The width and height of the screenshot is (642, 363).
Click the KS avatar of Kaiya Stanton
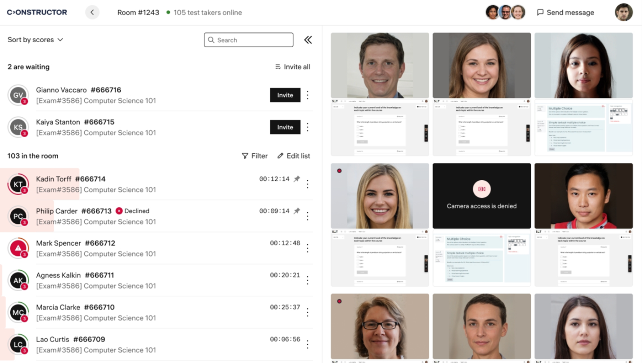[18, 127]
